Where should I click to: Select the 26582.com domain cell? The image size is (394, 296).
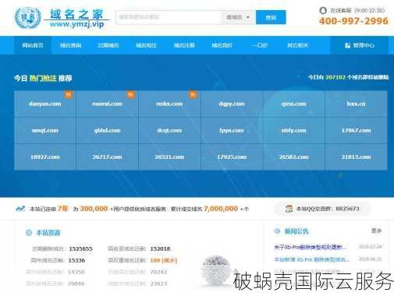coord(294,157)
